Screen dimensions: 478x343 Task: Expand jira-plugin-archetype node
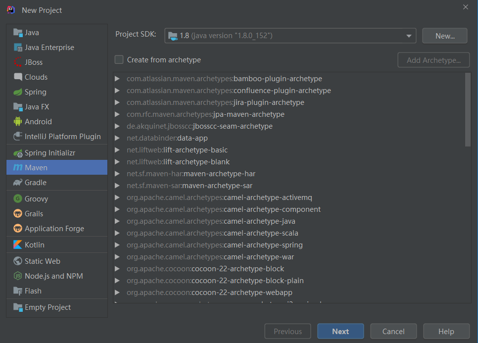coord(117,102)
